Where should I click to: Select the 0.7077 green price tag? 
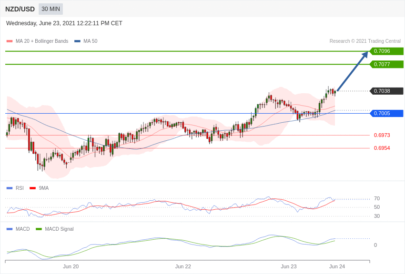[x=386, y=64]
